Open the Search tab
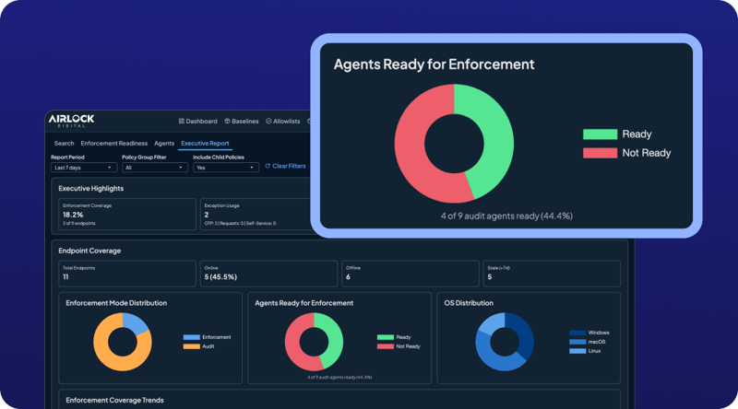The image size is (738, 409). [64, 144]
